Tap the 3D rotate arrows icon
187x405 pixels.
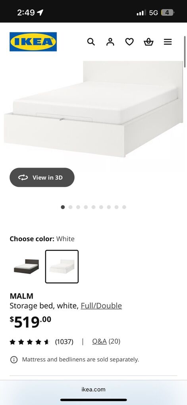click(23, 177)
